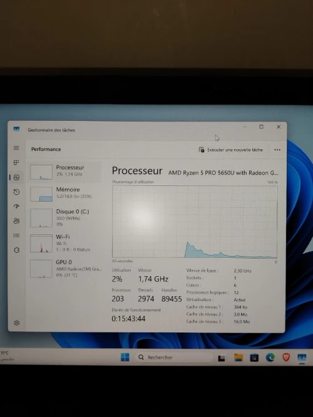Image resolution: width=313 pixels, height=417 pixels.
Task: Click the 2974 threads count
Action: (146, 299)
